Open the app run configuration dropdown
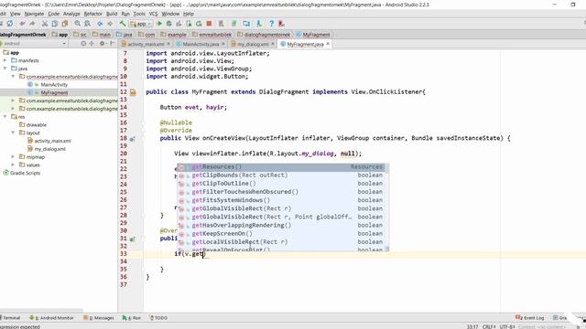Image resolution: width=586 pixels, height=329 pixels. tap(140, 24)
